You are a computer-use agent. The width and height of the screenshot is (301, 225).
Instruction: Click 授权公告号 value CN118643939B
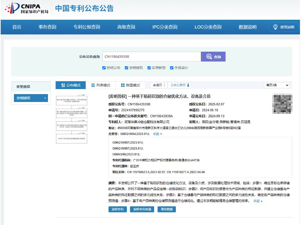tap(139, 104)
